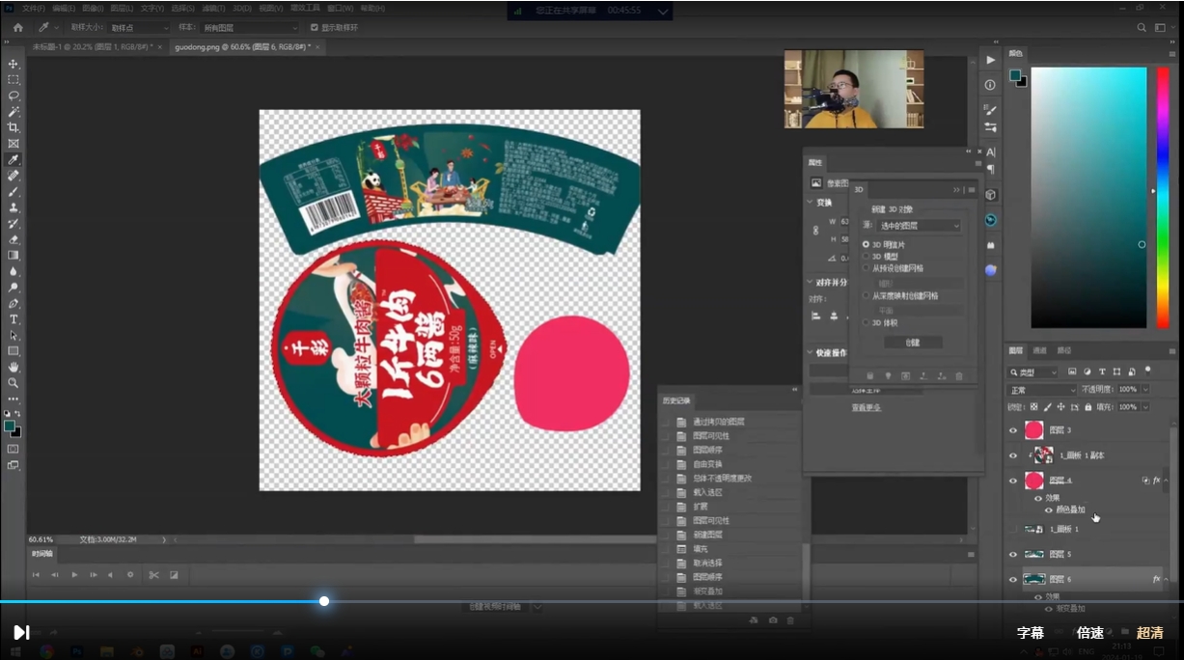
Task: Select the Horizontal Type tool
Action: click(x=14, y=319)
